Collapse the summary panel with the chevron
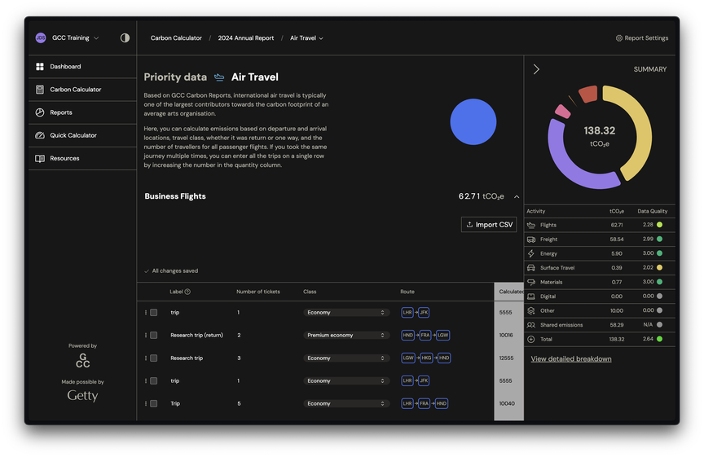704x457 pixels. click(536, 69)
